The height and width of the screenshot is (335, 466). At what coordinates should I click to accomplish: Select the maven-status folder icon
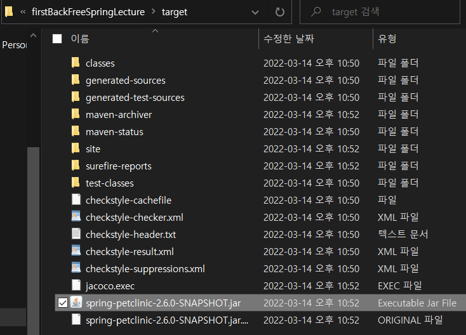76,131
